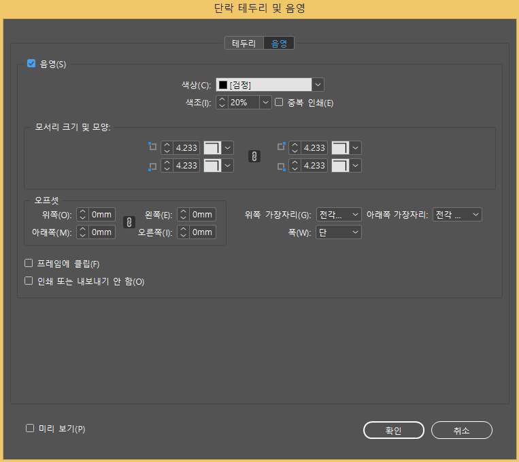Click the 확인 button

tap(394, 430)
